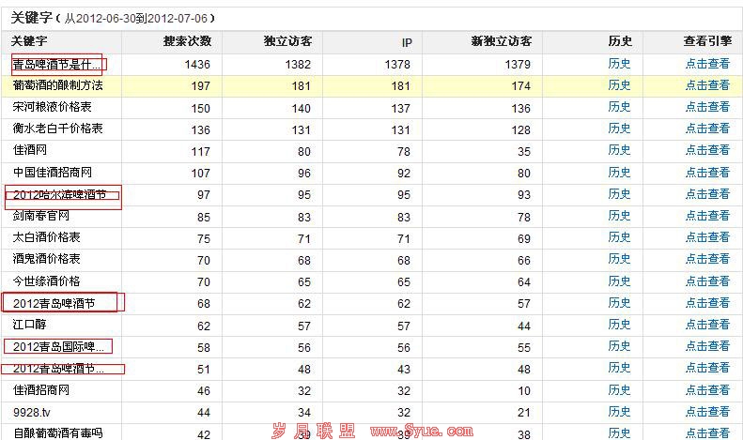743x440 pixels.
Task: Click the IP column header
Action: [x=407, y=42]
